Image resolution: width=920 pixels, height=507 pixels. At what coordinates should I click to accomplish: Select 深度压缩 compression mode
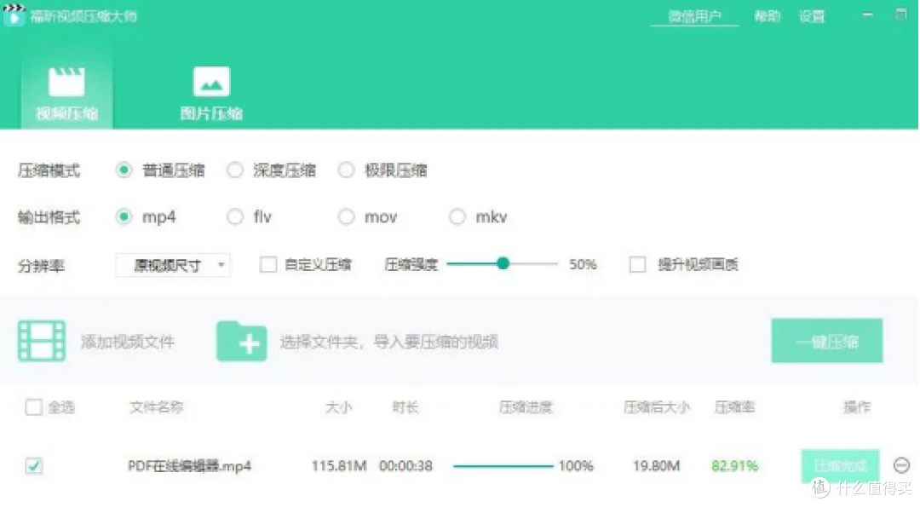[235, 170]
